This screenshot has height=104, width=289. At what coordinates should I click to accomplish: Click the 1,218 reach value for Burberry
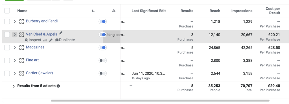point(215,22)
